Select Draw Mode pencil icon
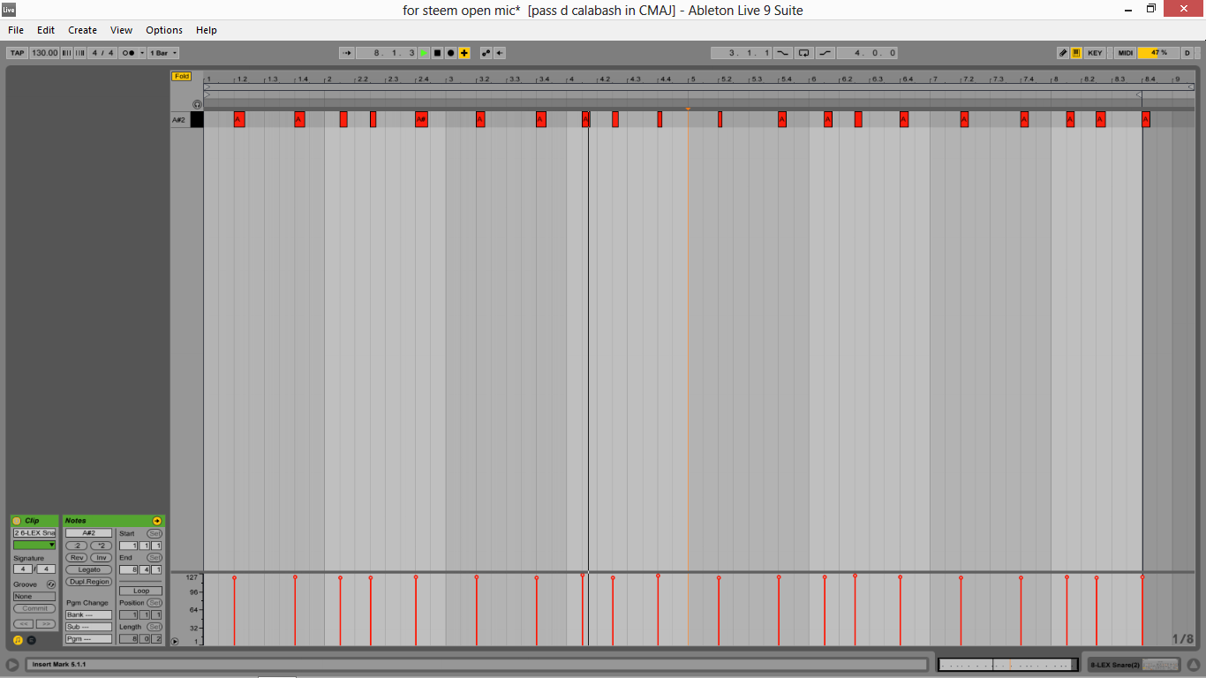 click(1062, 53)
